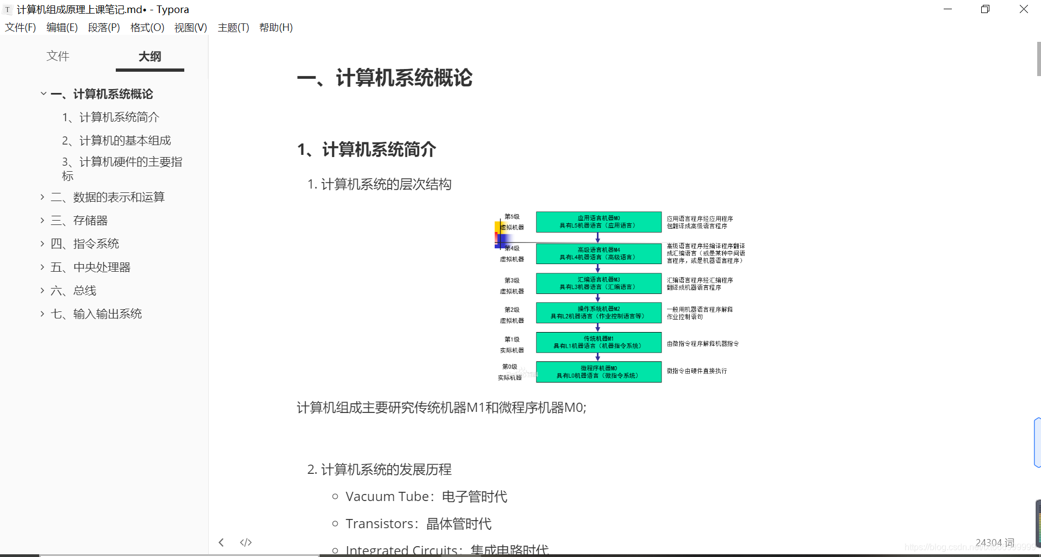
Task: Open the 视图(V) menu
Action: tap(191, 28)
